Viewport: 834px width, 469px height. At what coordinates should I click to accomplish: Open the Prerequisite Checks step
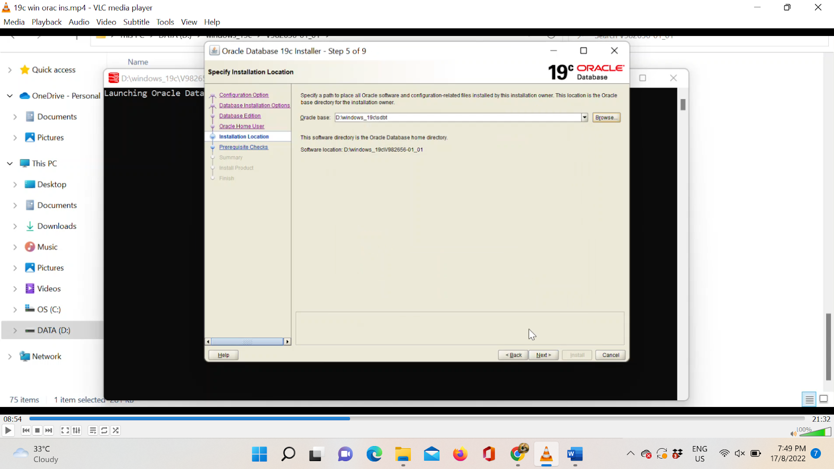(243, 147)
